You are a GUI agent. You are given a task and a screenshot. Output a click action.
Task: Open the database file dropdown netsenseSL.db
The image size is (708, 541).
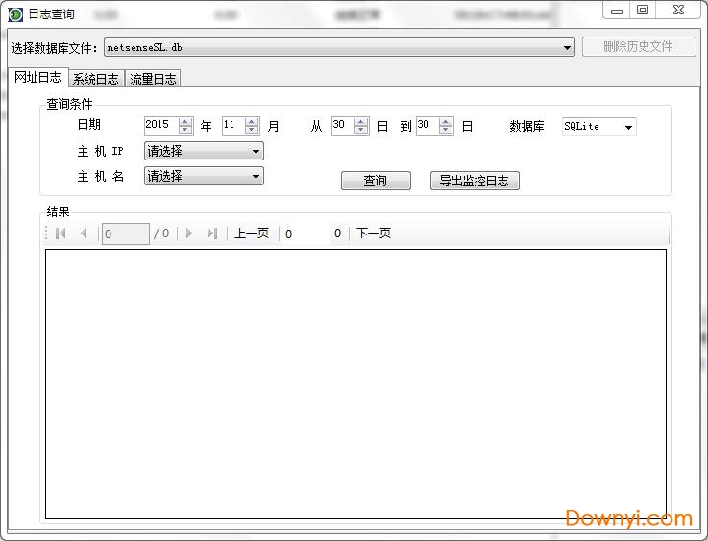point(568,47)
